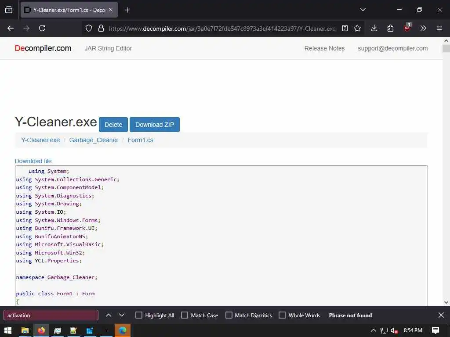The width and height of the screenshot is (450, 337).
Task: Open muted volume tray icon
Action: [394, 330]
